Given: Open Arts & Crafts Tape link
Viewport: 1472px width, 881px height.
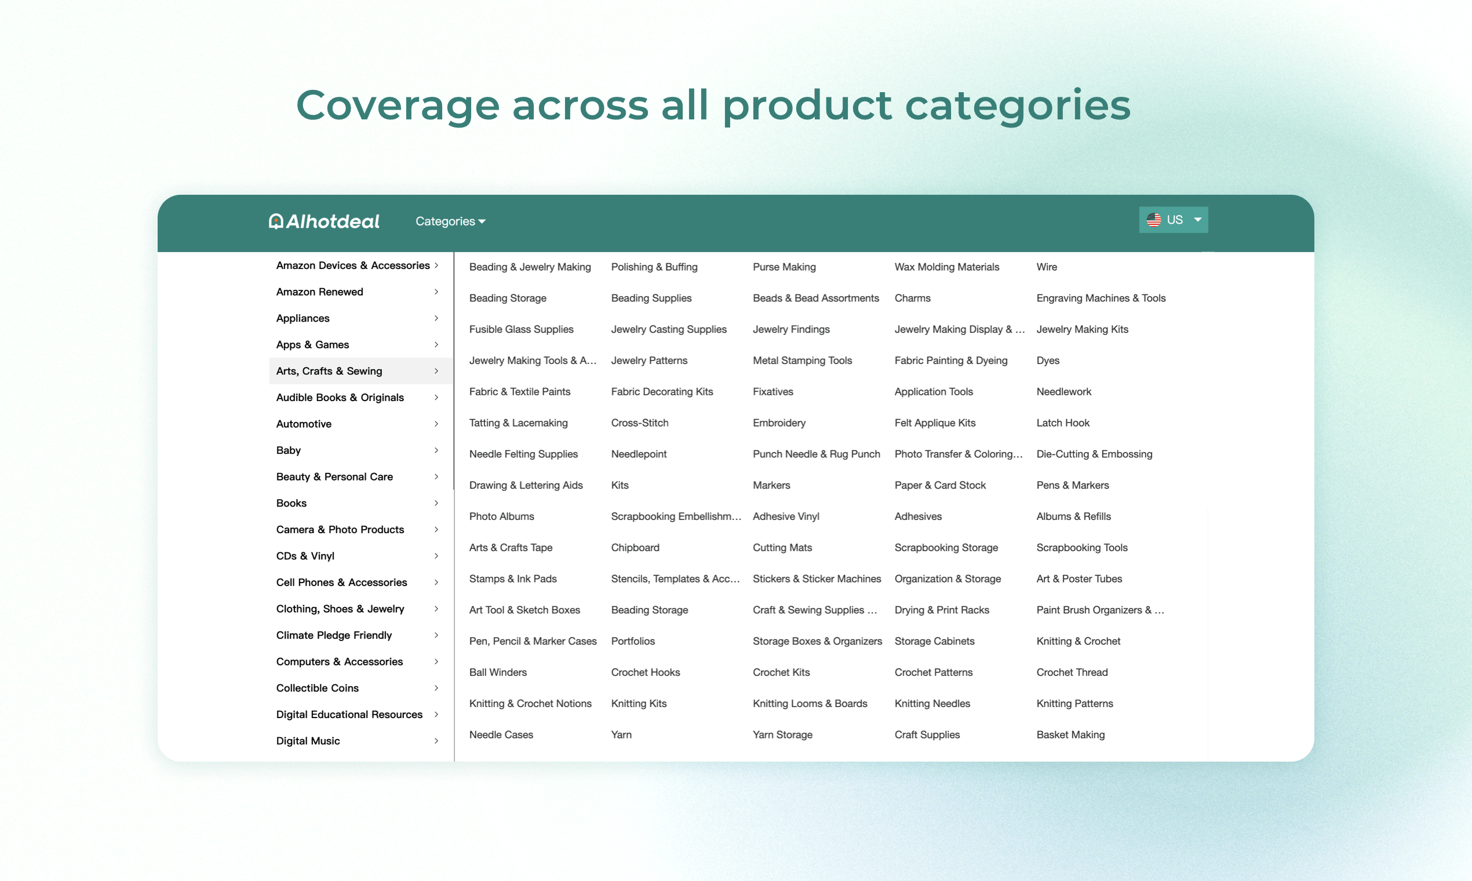Looking at the screenshot, I should click(511, 547).
